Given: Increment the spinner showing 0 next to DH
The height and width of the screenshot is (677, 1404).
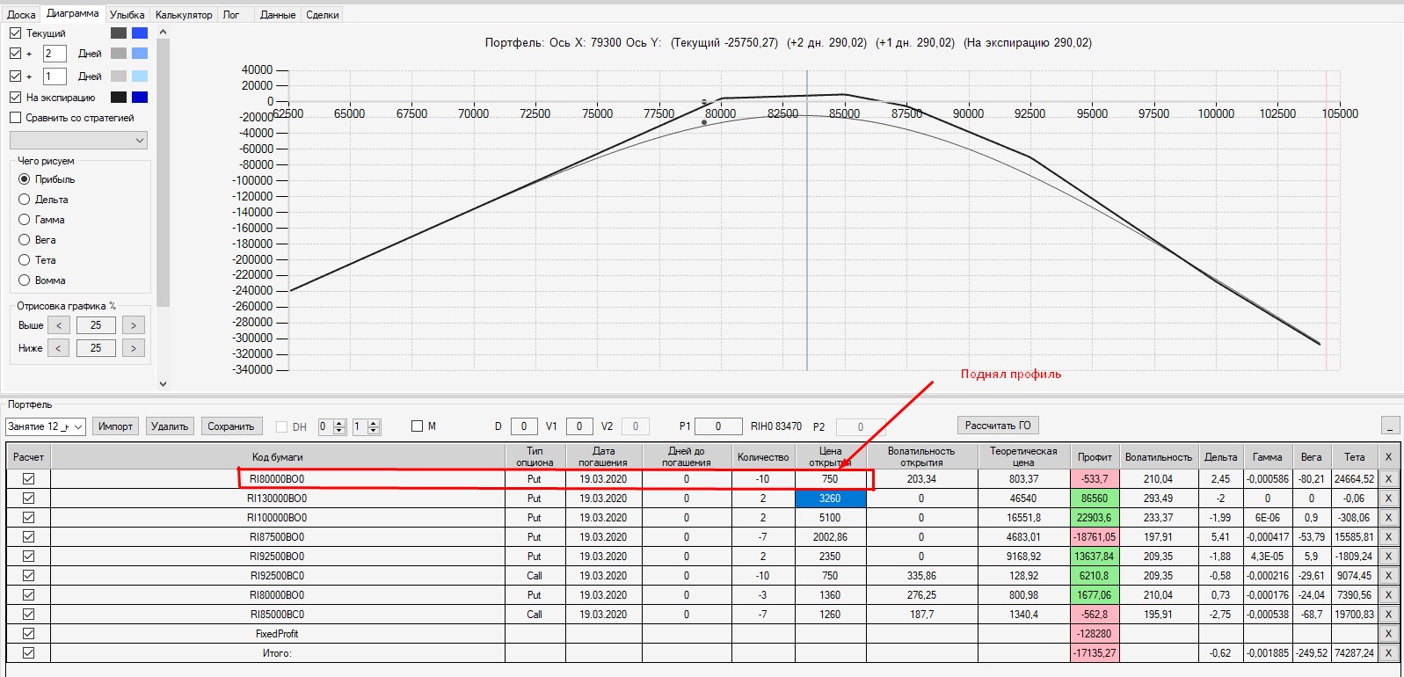Looking at the screenshot, I should (x=339, y=423).
